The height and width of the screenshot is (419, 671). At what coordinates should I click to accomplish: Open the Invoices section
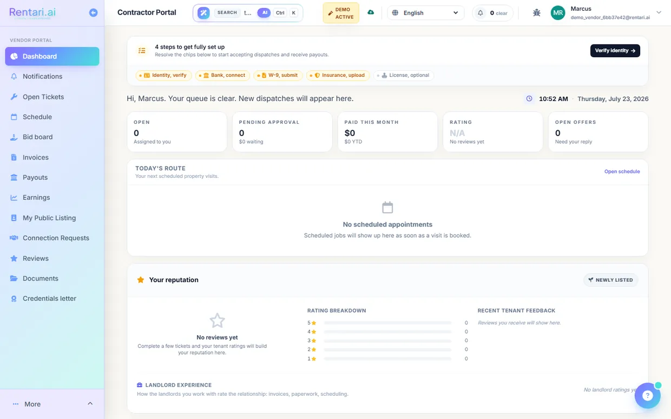point(52,157)
